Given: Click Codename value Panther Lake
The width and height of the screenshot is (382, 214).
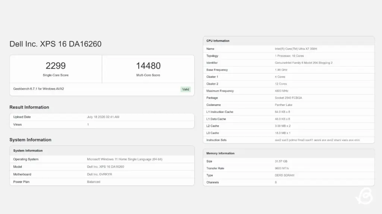Looking at the screenshot, I should [284, 105].
